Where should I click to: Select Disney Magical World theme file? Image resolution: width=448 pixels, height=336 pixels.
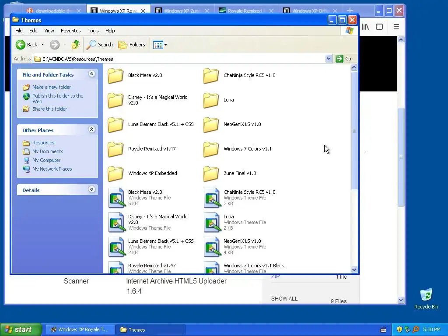148,222
